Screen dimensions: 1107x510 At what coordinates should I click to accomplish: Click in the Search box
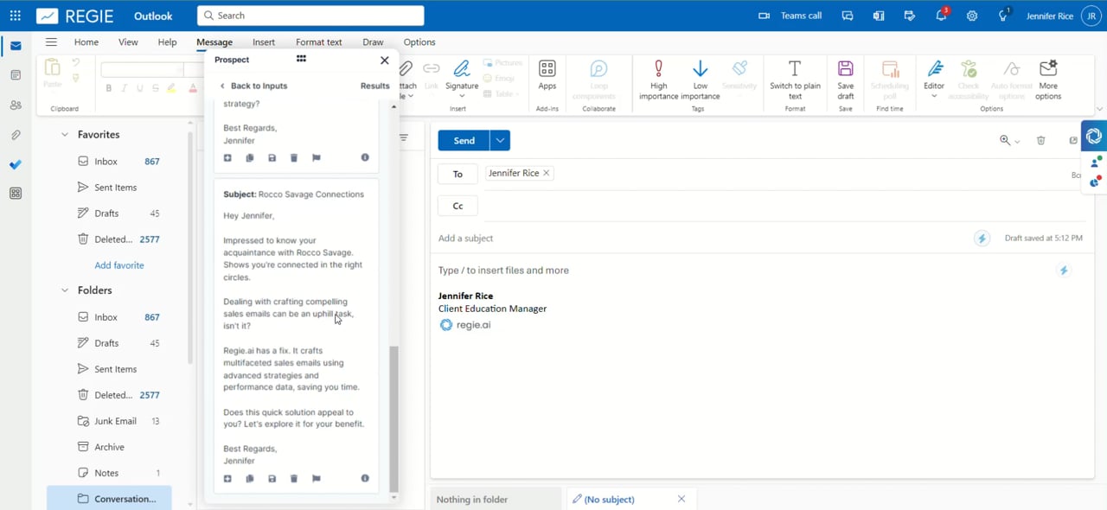click(310, 16)
